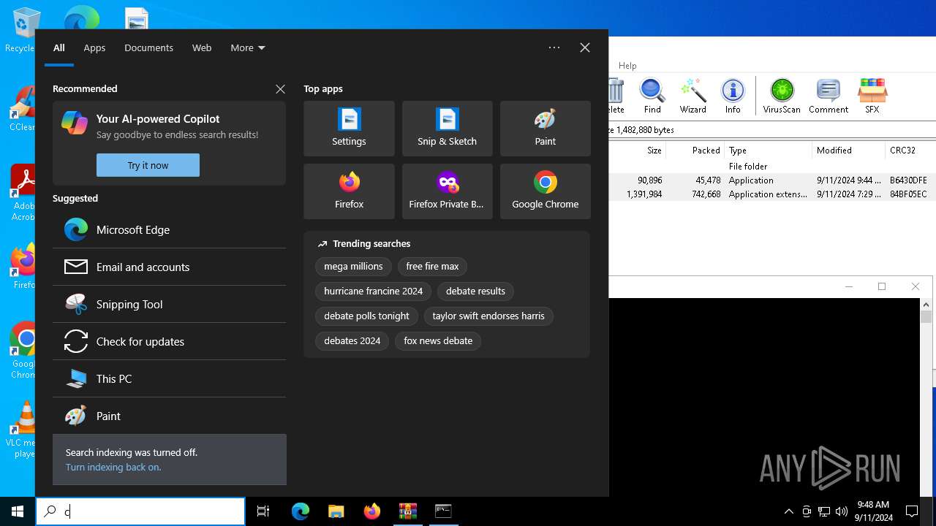This screenshot has height=526, width=936.
Task: Sort WinRAR list by Modified column
Action: [x=848, y=150]
